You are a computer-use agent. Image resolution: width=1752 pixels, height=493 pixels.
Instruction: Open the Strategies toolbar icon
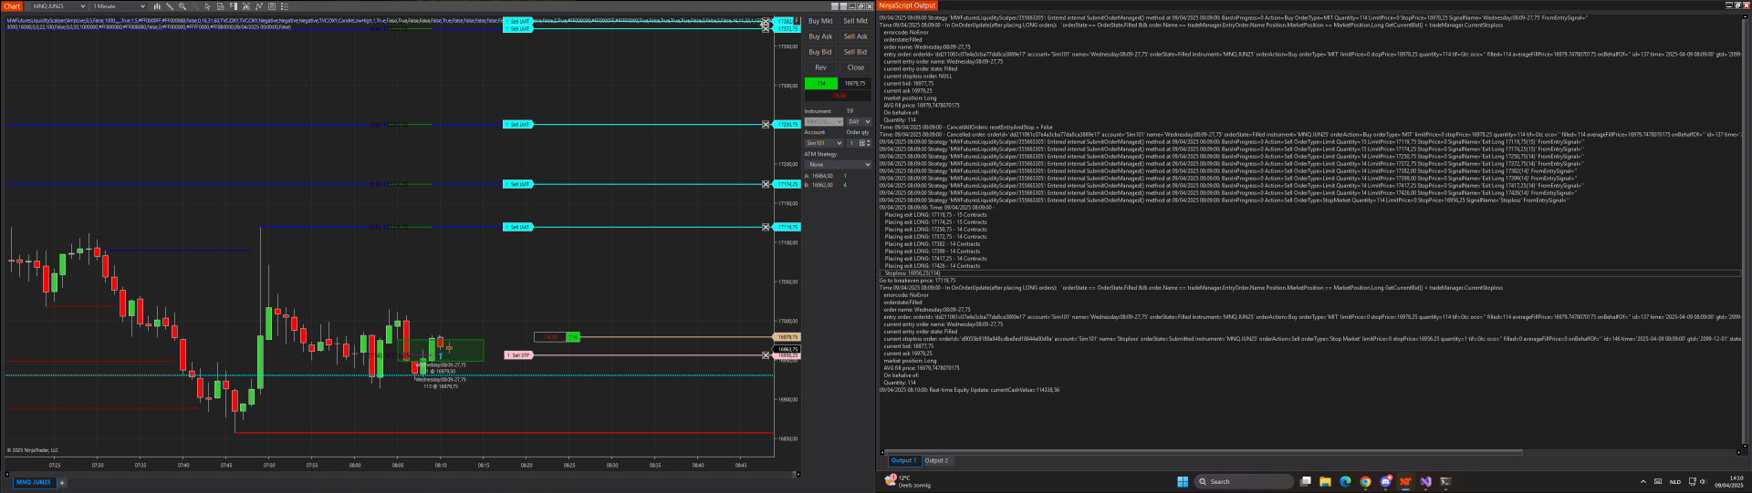[272, 6]
